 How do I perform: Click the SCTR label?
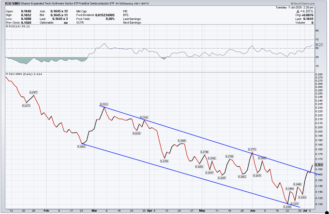coord(80,23)
